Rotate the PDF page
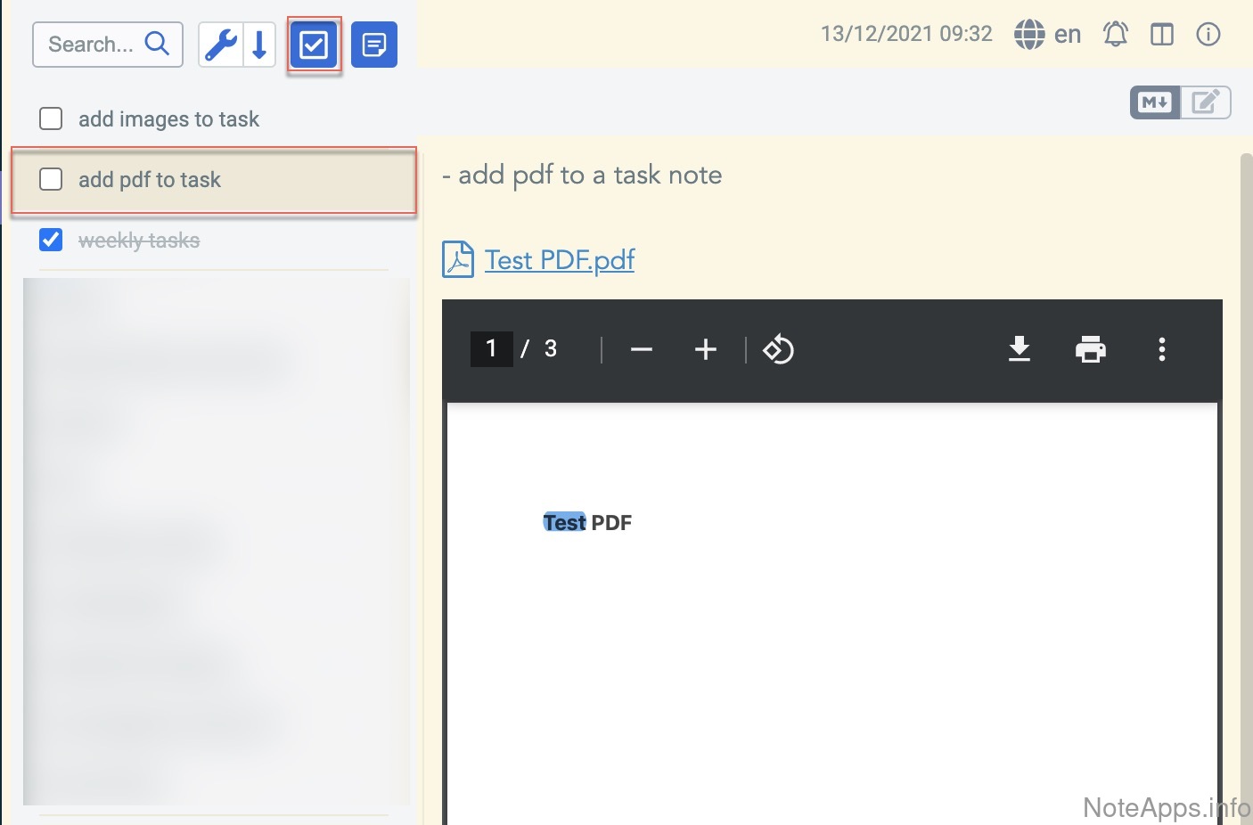The height and width of the screenshot is (825, 1253). (778, 349)
